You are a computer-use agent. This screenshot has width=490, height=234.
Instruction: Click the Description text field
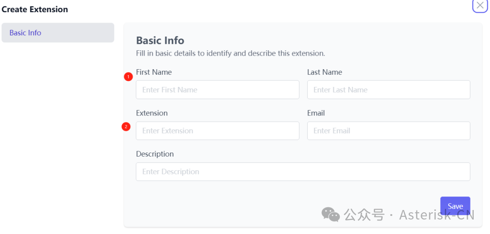[303, 172]
